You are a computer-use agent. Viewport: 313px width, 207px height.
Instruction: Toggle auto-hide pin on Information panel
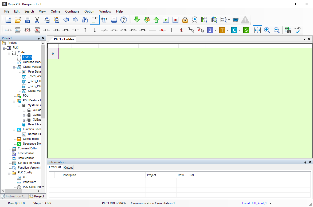(x=305, y=162)
